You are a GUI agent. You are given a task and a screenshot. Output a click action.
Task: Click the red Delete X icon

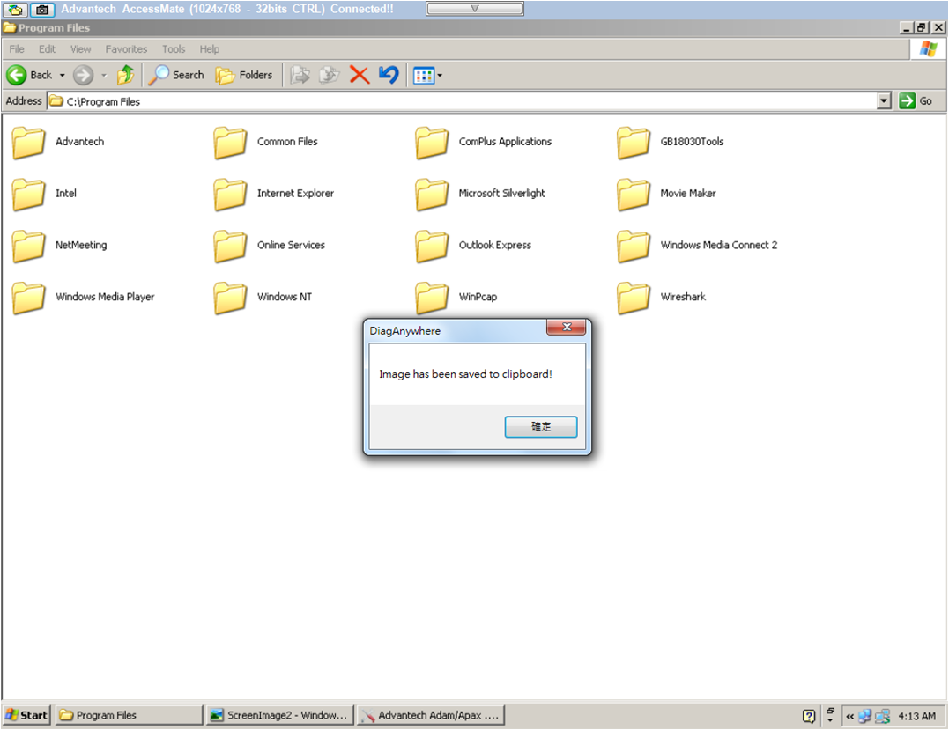pos(360,75)
